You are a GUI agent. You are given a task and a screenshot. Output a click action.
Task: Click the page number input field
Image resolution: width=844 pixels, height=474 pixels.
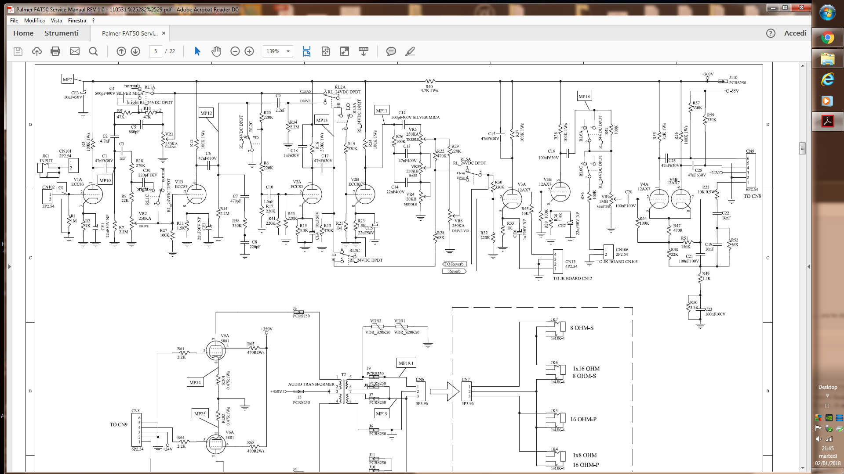[155, 51]
